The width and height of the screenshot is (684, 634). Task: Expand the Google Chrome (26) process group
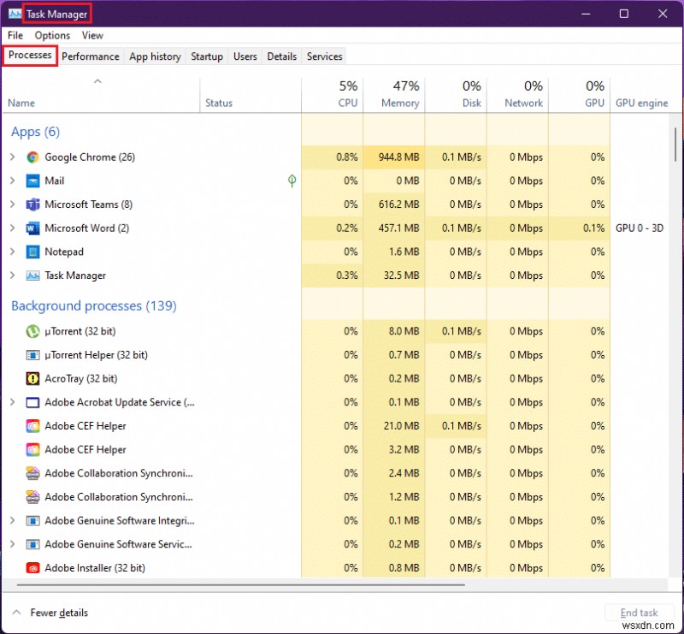tap(13, 157)
